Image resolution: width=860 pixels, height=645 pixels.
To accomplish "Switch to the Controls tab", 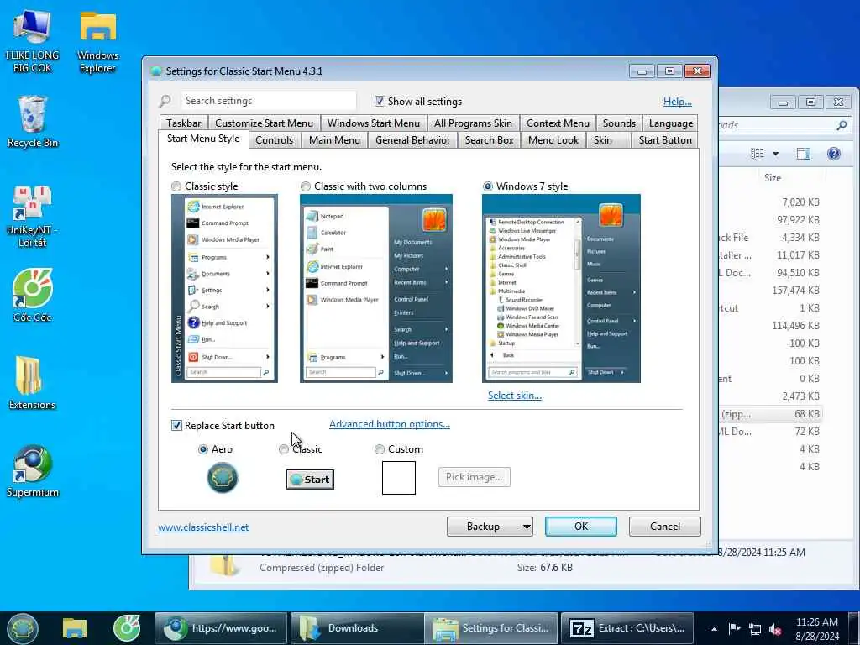I will (275, 140).
